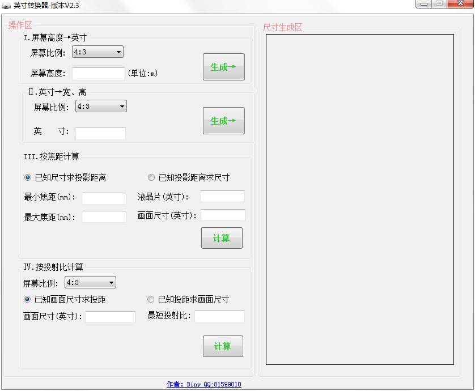475x391 pixels.
Task: Click 画面尺寸(英寸) input in section III
Action: coord(223,215)
